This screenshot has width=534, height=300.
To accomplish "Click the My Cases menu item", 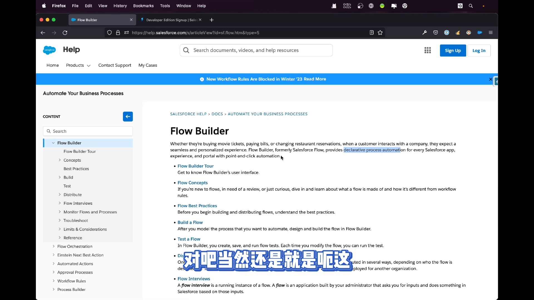I will coord(148,65).
